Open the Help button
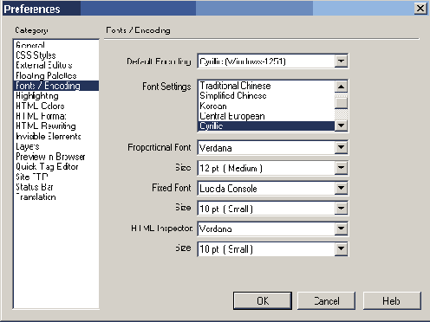 (x=392, y=301)
